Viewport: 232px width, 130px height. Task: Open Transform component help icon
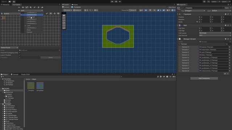coord(225,14)
